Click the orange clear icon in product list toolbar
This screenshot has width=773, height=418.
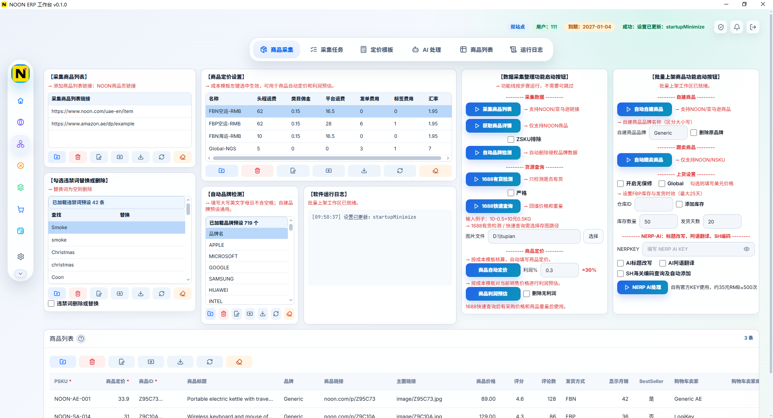(x=239, y=362)
